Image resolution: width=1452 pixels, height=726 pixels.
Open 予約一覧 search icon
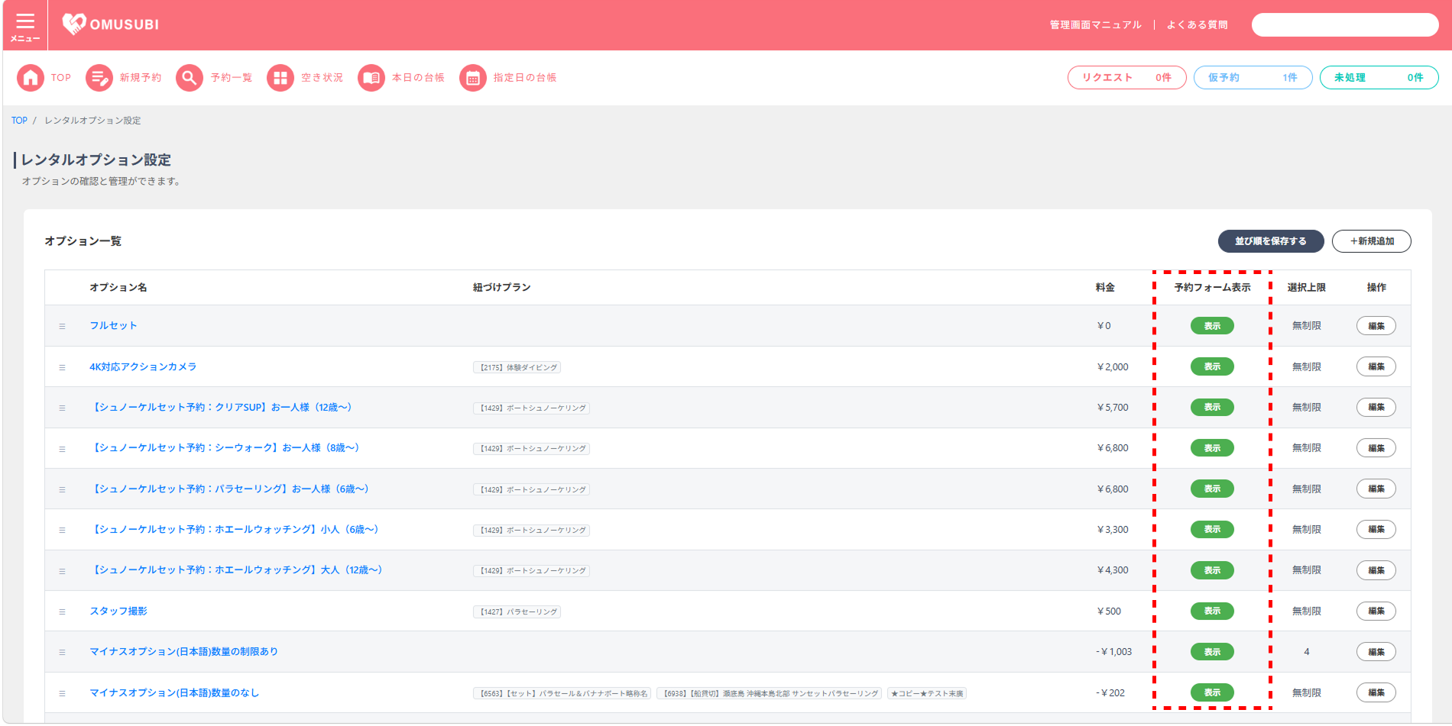point(190,78)
